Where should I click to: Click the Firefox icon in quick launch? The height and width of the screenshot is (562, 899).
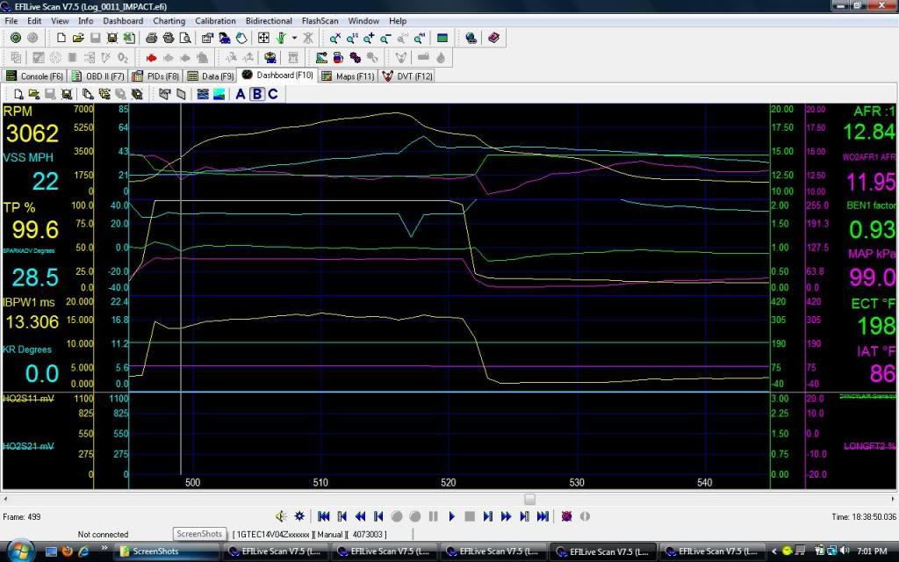67,551
